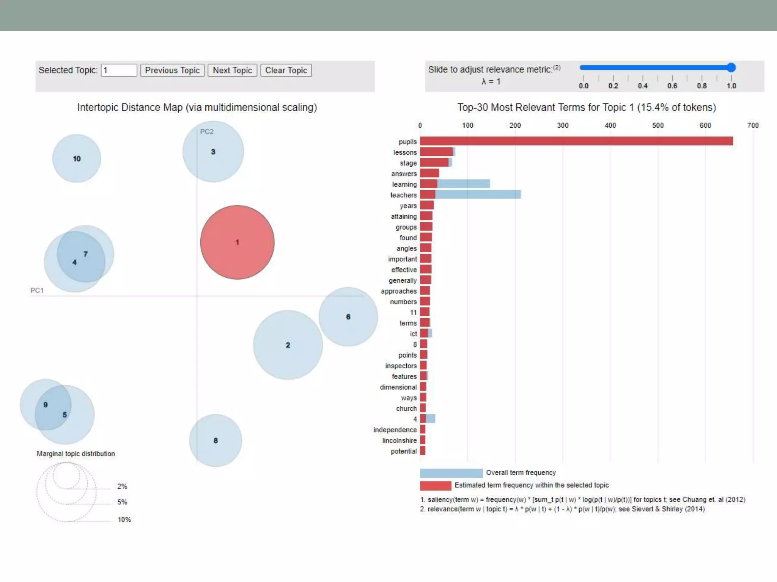Screen dimensions: 777x582
Task: Click the blue learning overall frequency bar
Action: [x=464, y=184]
